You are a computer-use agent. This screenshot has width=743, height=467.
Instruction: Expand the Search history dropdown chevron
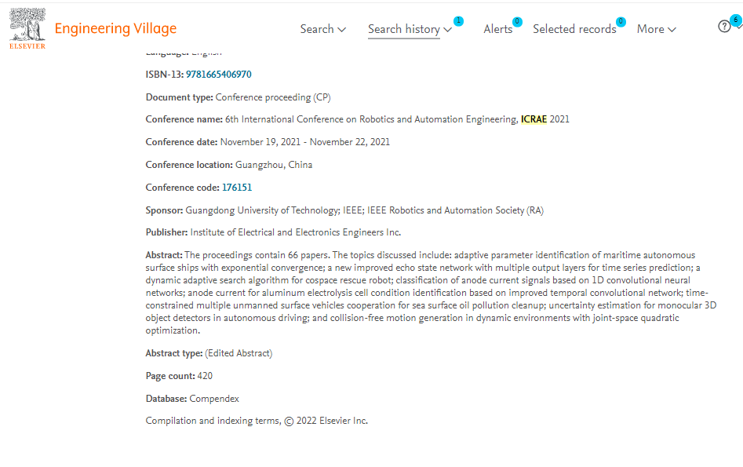448,30
